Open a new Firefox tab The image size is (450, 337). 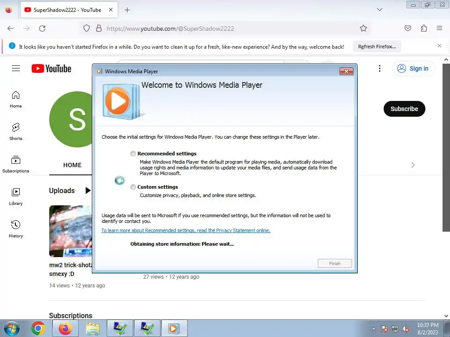[x=127, y=10]
